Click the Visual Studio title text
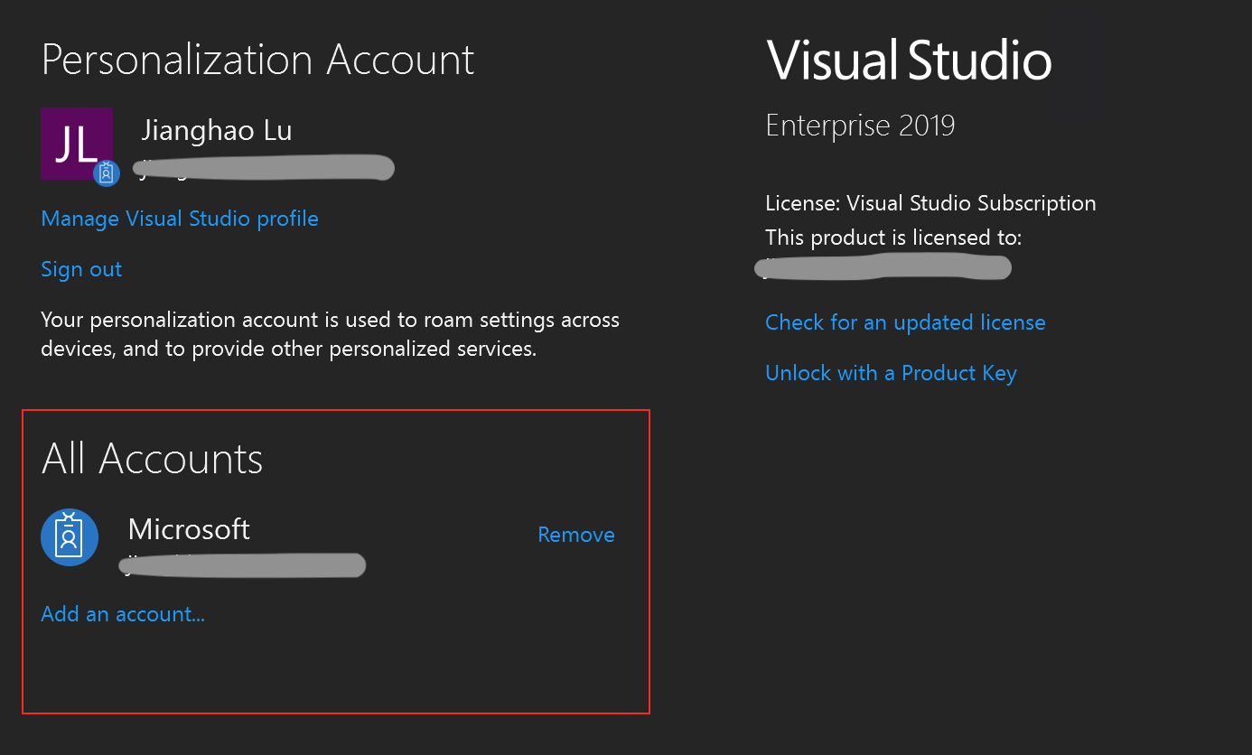Image resolution: width=1252 pixels, height=755 pixels. pos(909,61)
